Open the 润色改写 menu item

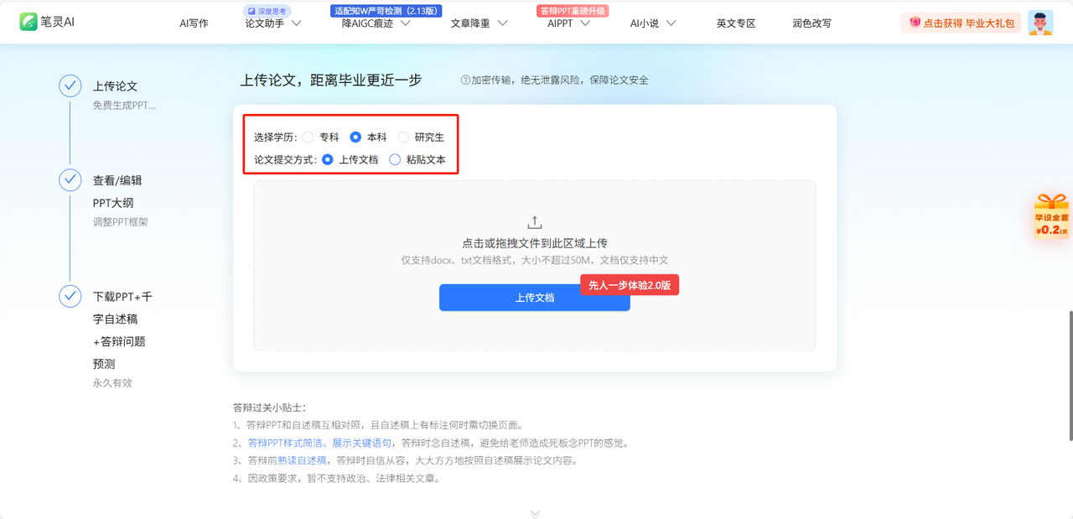[811, 23]
